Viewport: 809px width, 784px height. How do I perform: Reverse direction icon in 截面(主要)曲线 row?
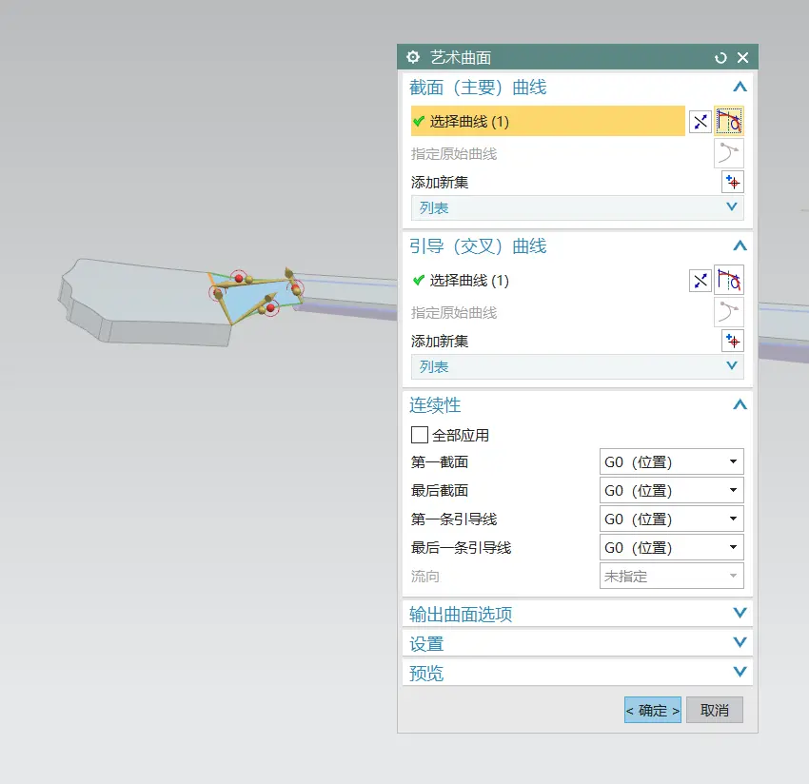click(700, 122)
